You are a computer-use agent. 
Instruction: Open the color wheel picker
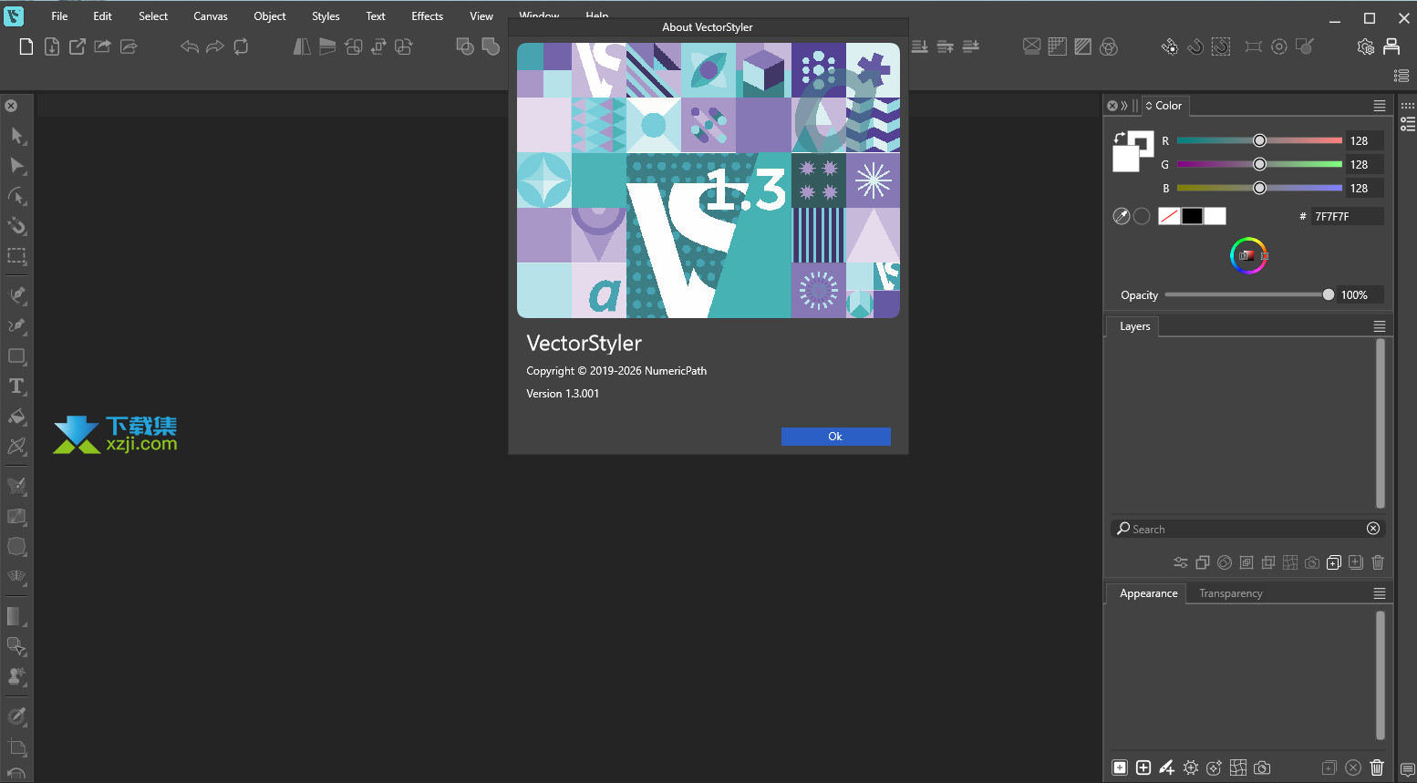(1248, 255)
